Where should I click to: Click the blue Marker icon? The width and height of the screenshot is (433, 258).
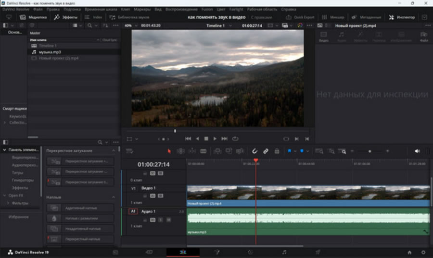302,151
